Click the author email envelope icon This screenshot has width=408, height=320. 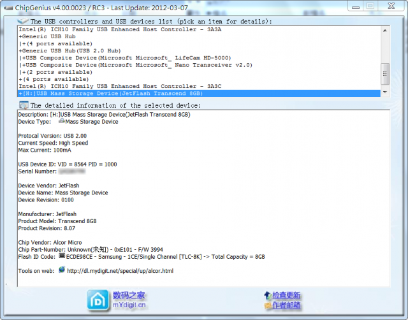coord(268,305)
